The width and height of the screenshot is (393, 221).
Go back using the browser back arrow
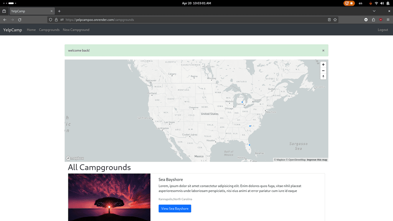(x=5, y=20)
